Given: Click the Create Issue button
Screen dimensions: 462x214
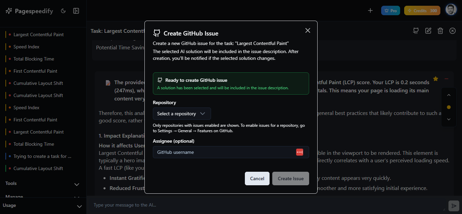Looking at the screenshot, I should pos(291,179).
